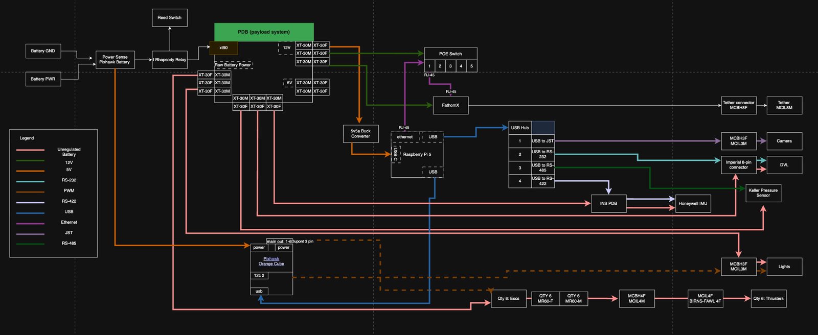Click the Ethernet legend label
818x335 pixels.
click(69, 222)
